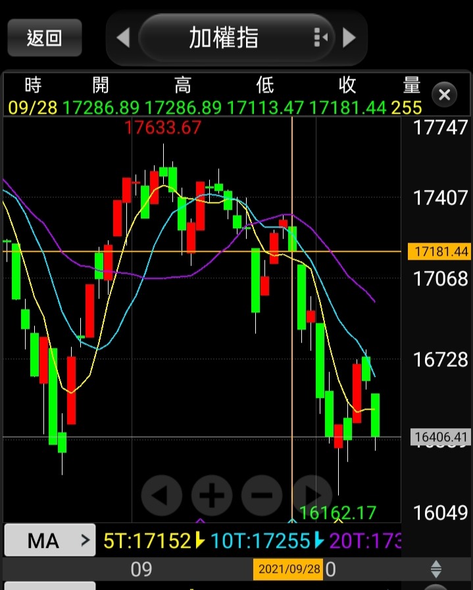Click the 17068 axis price label

click(440, 279)
